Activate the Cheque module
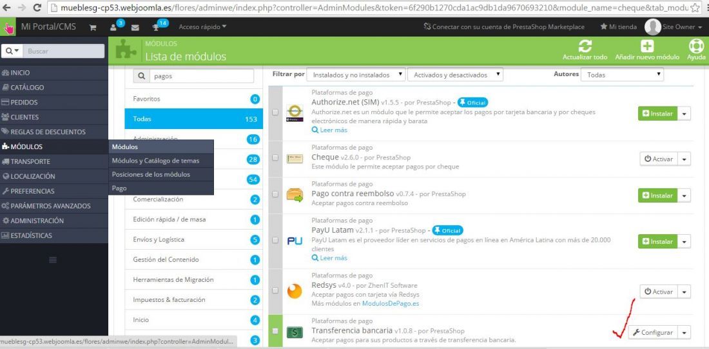The image size is (709, 349). [659, 159]
